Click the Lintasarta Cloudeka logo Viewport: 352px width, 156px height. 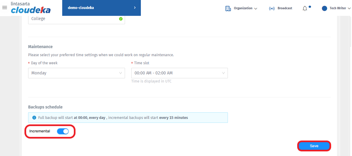click(31, 8)
